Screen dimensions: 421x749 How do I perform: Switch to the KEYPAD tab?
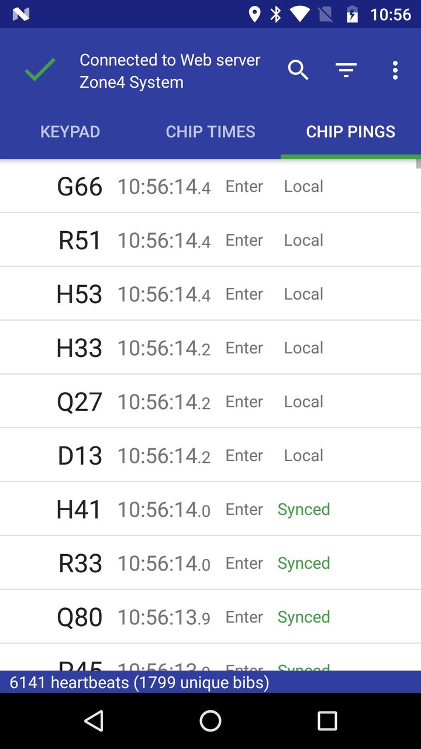point(70,132)
